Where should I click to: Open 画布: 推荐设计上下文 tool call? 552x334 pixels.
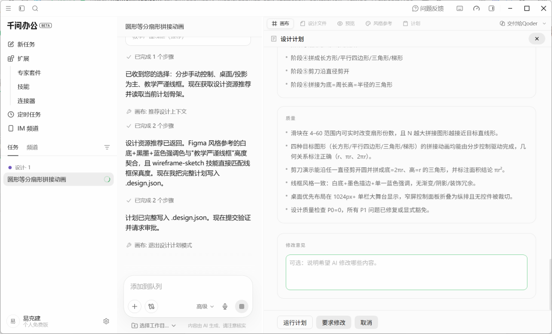[157, 112]
